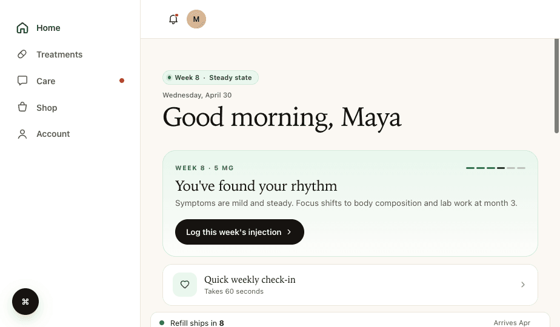Click the chevron on the weekly check-in row

(523, 285)
